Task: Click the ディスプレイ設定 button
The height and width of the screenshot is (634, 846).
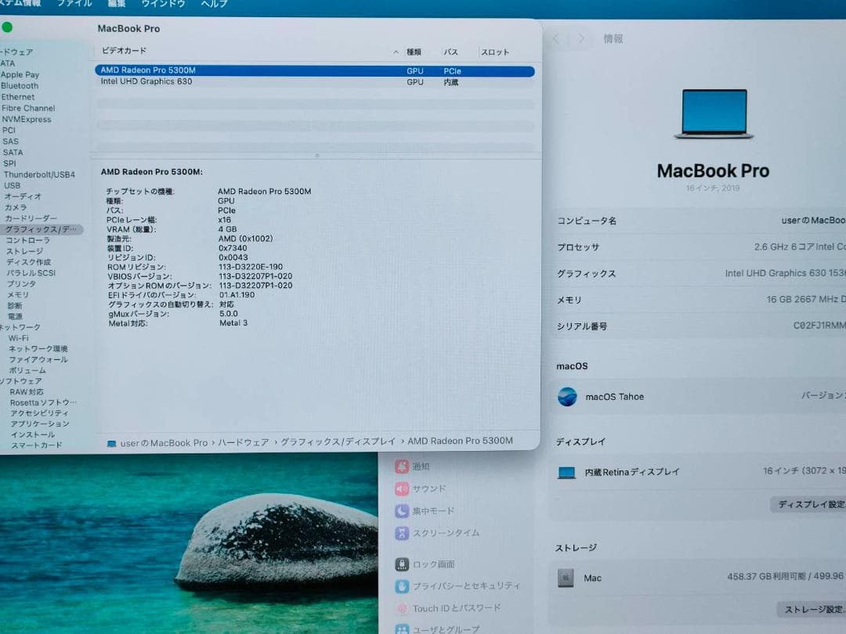Action: (x=808, y=504)
